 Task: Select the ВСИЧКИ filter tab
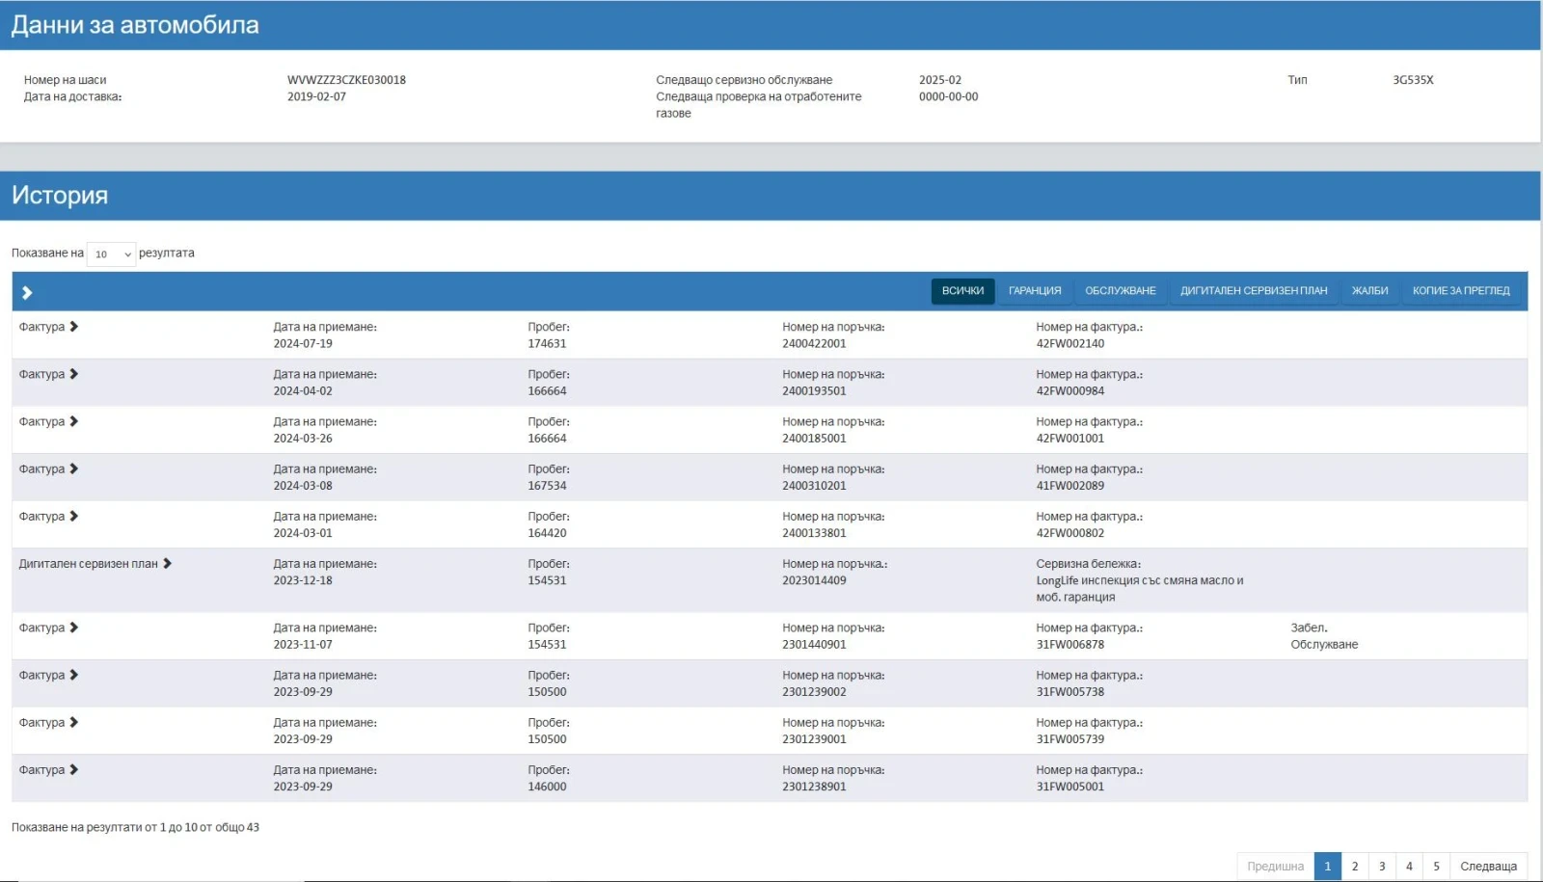[962, 291]
